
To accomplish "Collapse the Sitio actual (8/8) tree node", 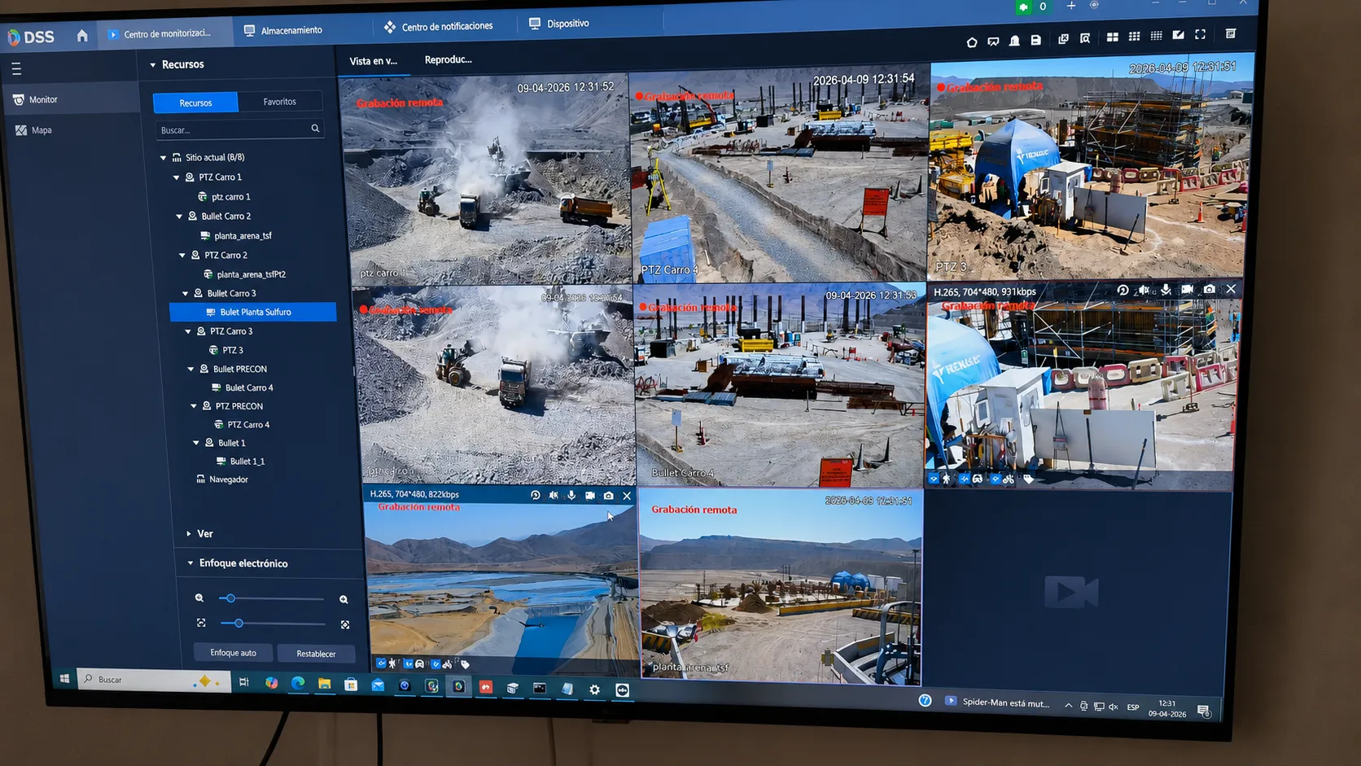I will (x=163, y=157).
